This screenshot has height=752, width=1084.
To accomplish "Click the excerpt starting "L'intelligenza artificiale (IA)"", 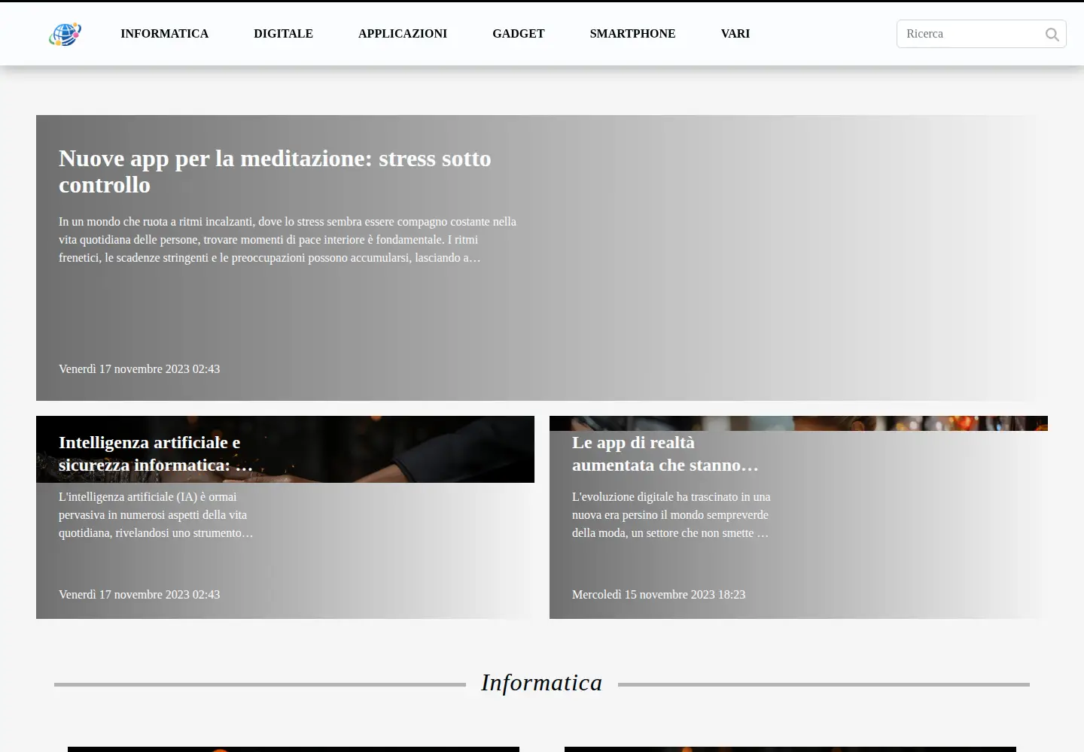I will (156, 515).
